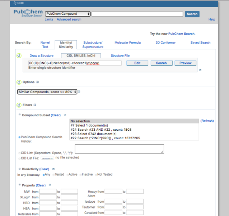Open help icon next to Property
The image size is (229, 216).
tap(50, 185)
